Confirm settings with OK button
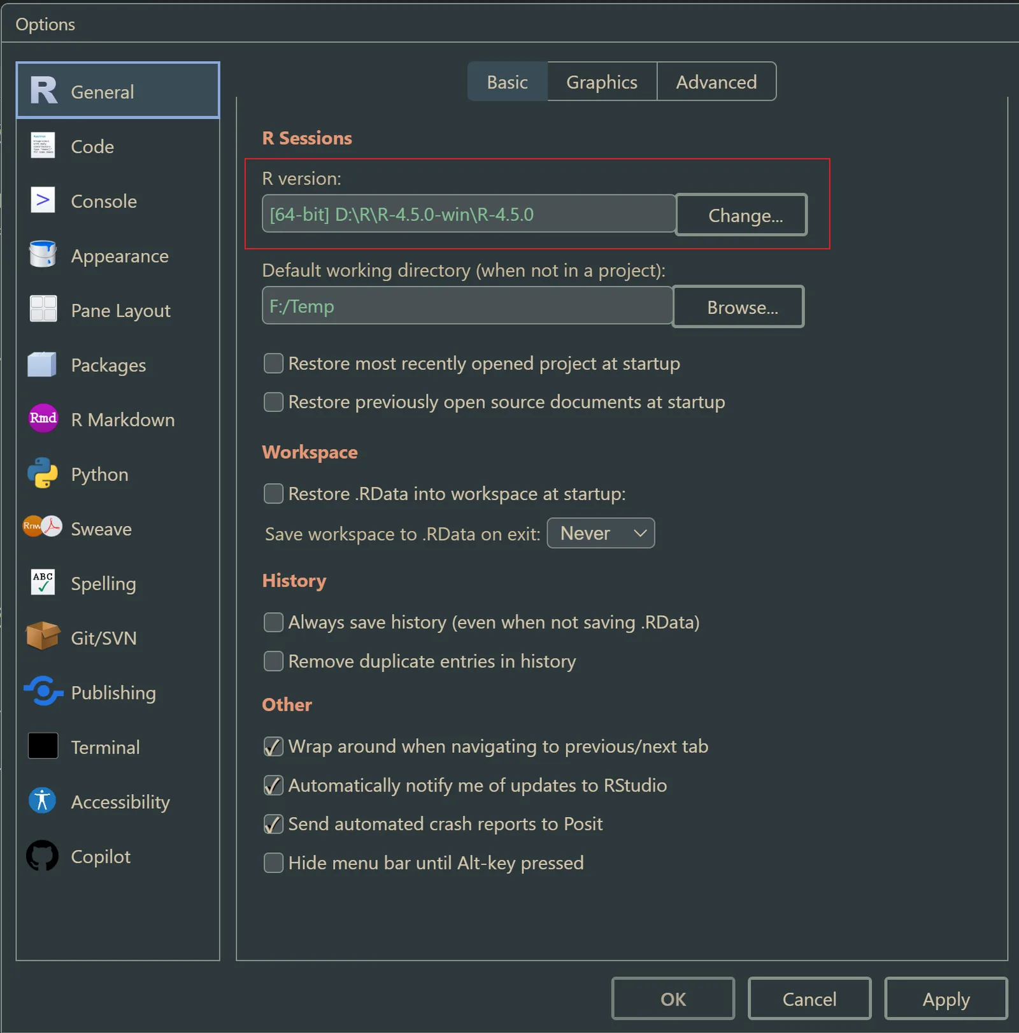1019x1033 pixels. point(673,999)
